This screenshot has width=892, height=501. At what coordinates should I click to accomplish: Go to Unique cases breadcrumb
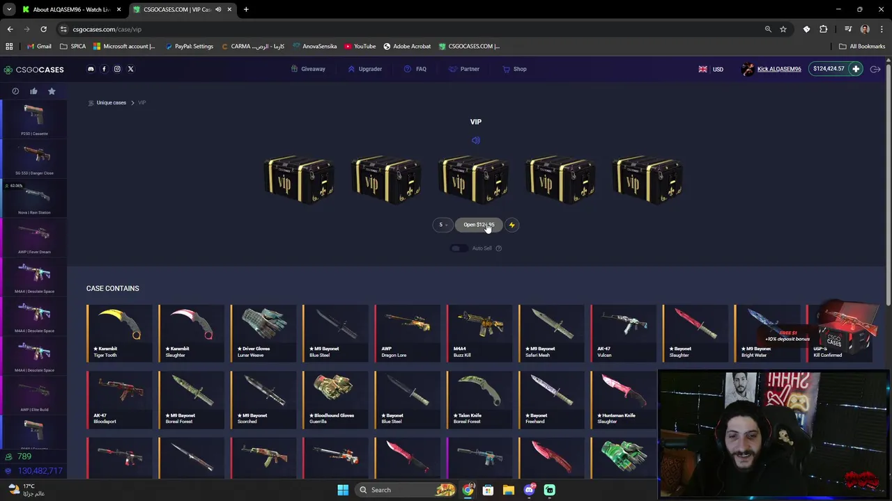click(111, 103)
